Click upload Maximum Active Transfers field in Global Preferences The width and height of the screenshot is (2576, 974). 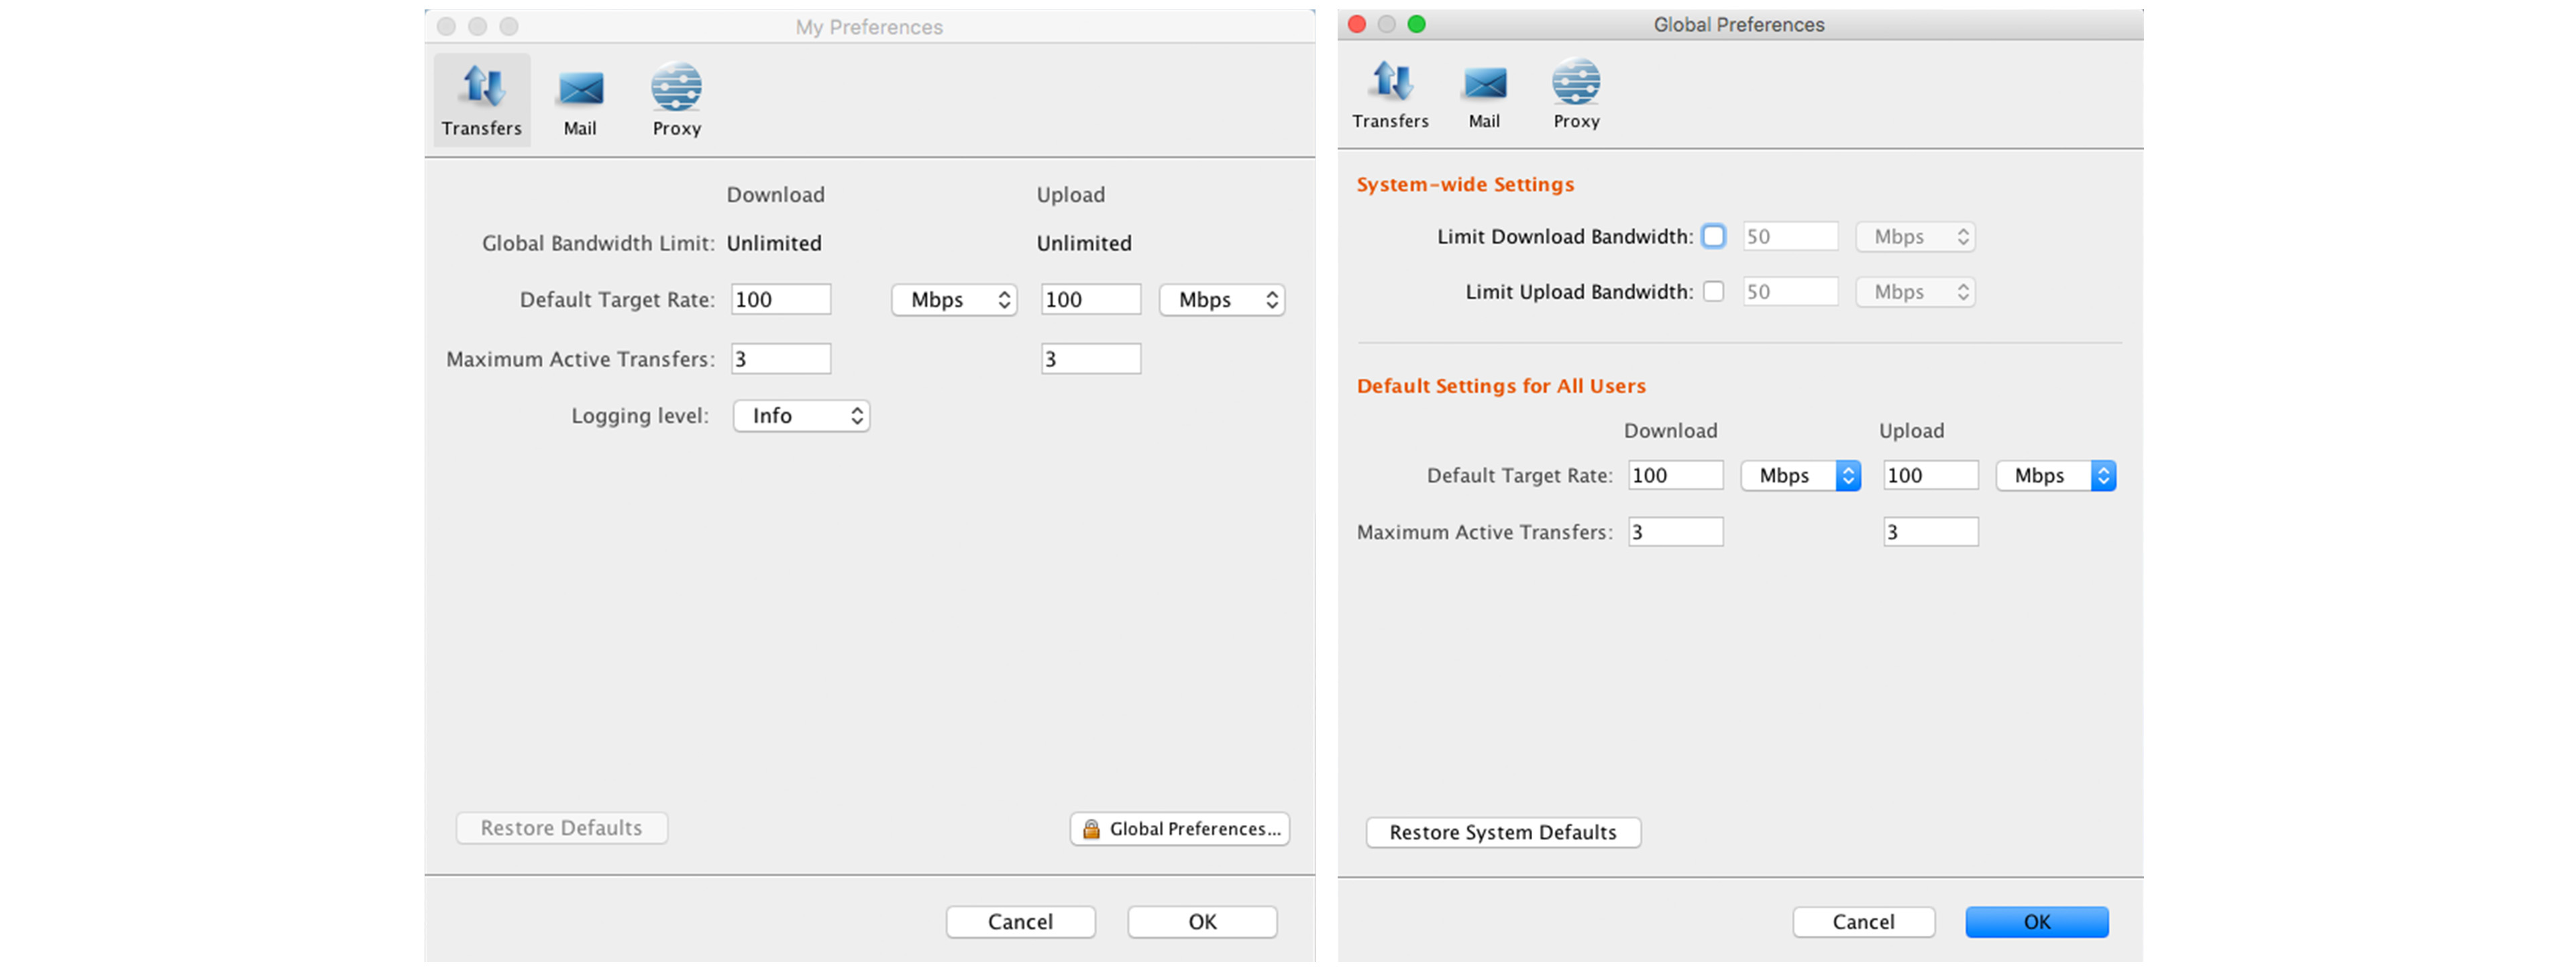1930,532
